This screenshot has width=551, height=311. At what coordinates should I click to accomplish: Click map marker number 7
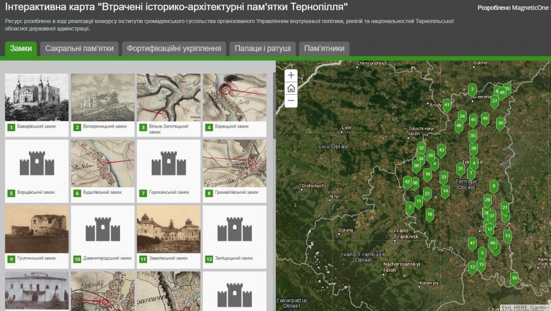[x=409, y=208]
